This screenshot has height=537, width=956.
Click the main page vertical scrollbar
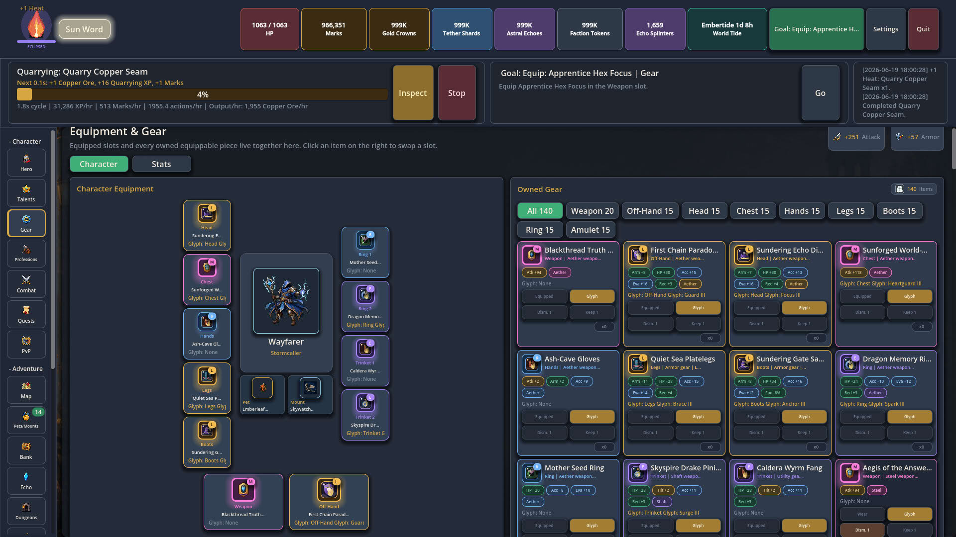click(954, 149)
